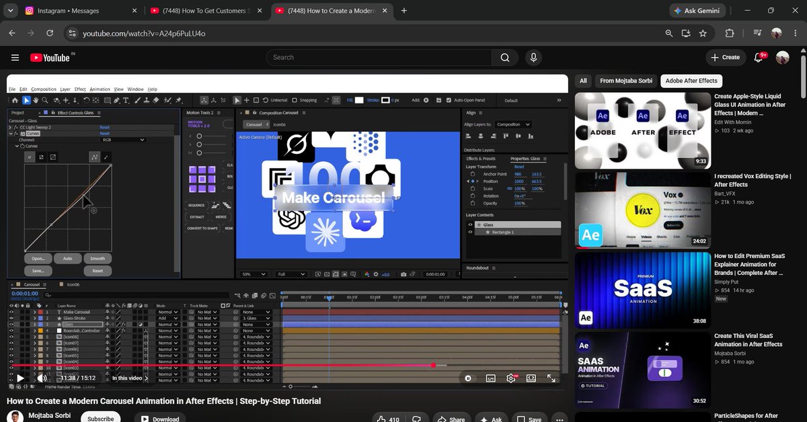Viewport: 807px width, 422px height.
Task: Click the magnifier search button on YouTube
Action: tap(505, 58)
